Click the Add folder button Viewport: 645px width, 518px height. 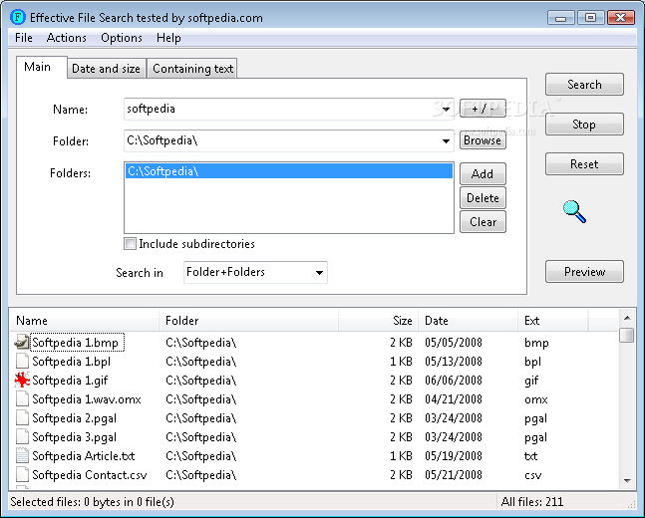point(483,174)
